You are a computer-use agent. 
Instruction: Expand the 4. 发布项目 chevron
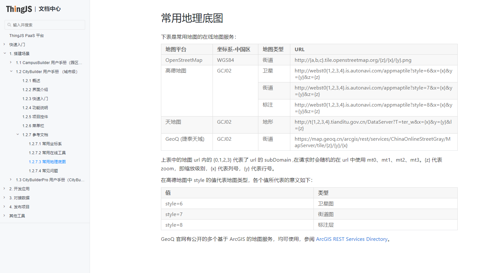coord(4,207)
